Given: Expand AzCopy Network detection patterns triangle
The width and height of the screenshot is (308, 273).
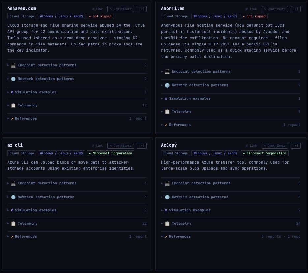Looking at the screenshot, I should [162, 197].
